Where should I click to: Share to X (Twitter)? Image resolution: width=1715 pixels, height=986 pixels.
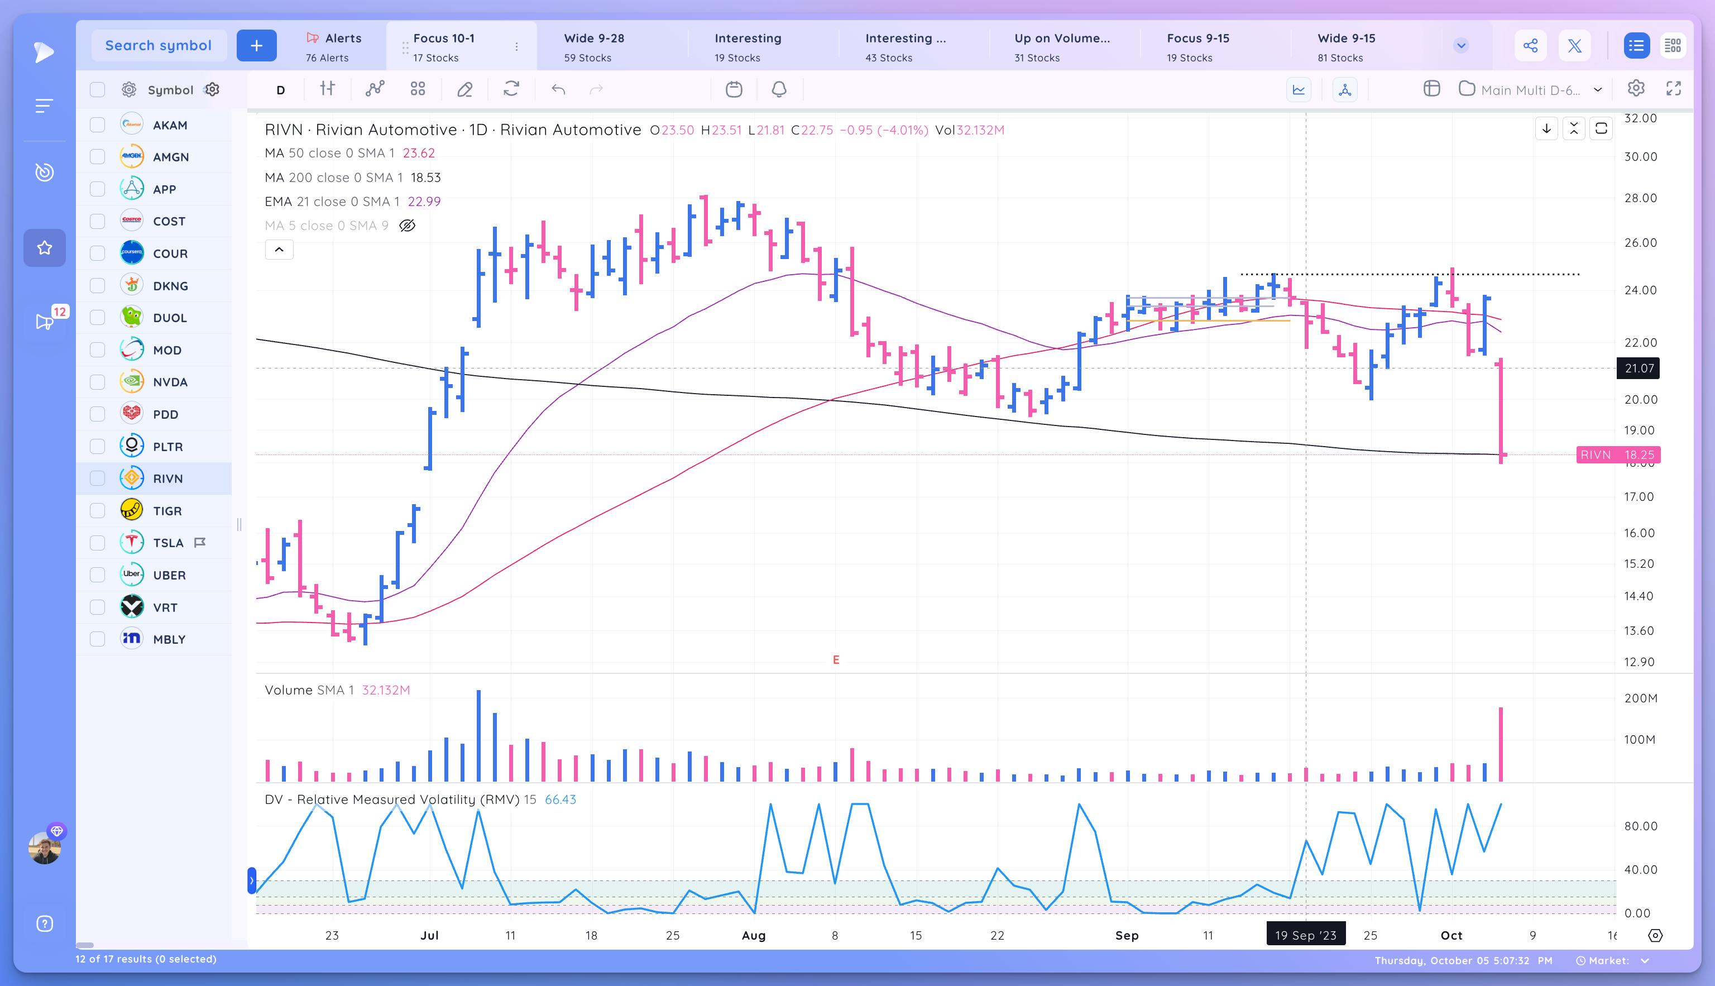pos(1575,45)
